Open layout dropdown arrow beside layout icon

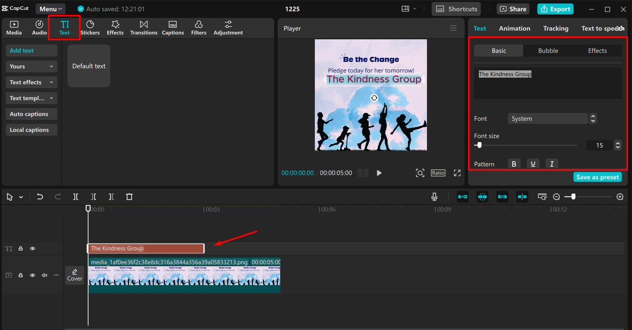[415, 9]
